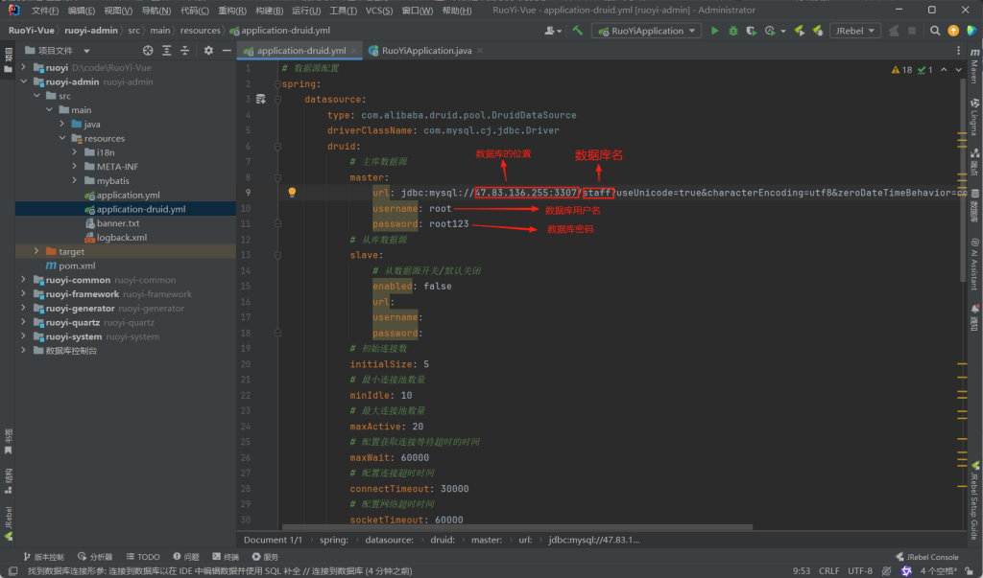This screenshot has width=983, height=578.
Task: Open the 帮助(H) menu
Action: [457, 11]
